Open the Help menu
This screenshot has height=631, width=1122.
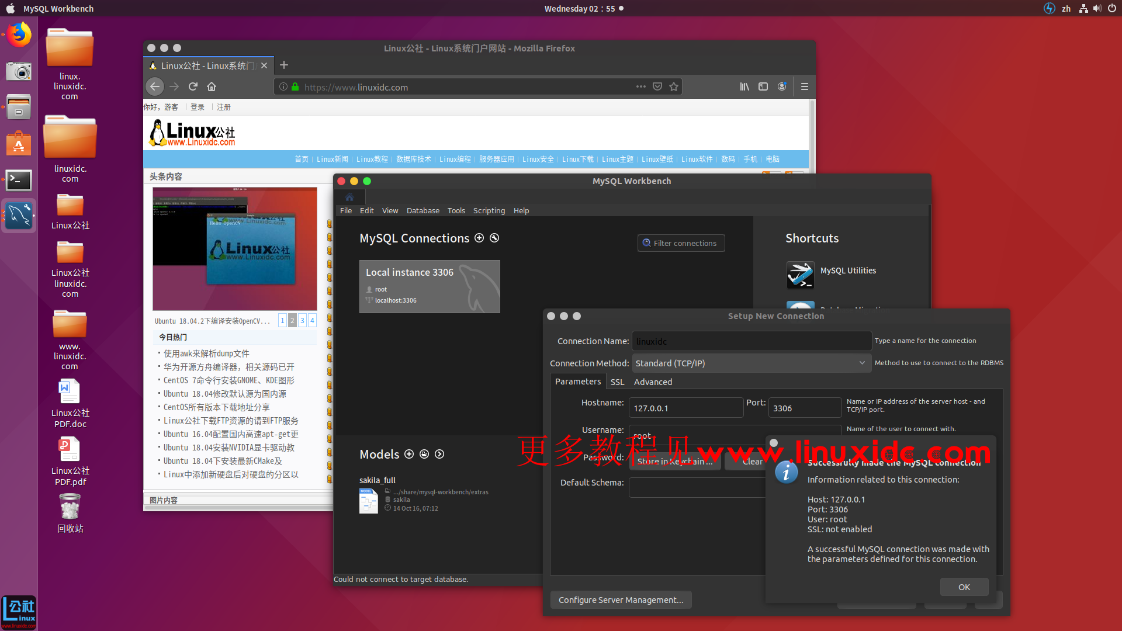(x=521, y=210)
